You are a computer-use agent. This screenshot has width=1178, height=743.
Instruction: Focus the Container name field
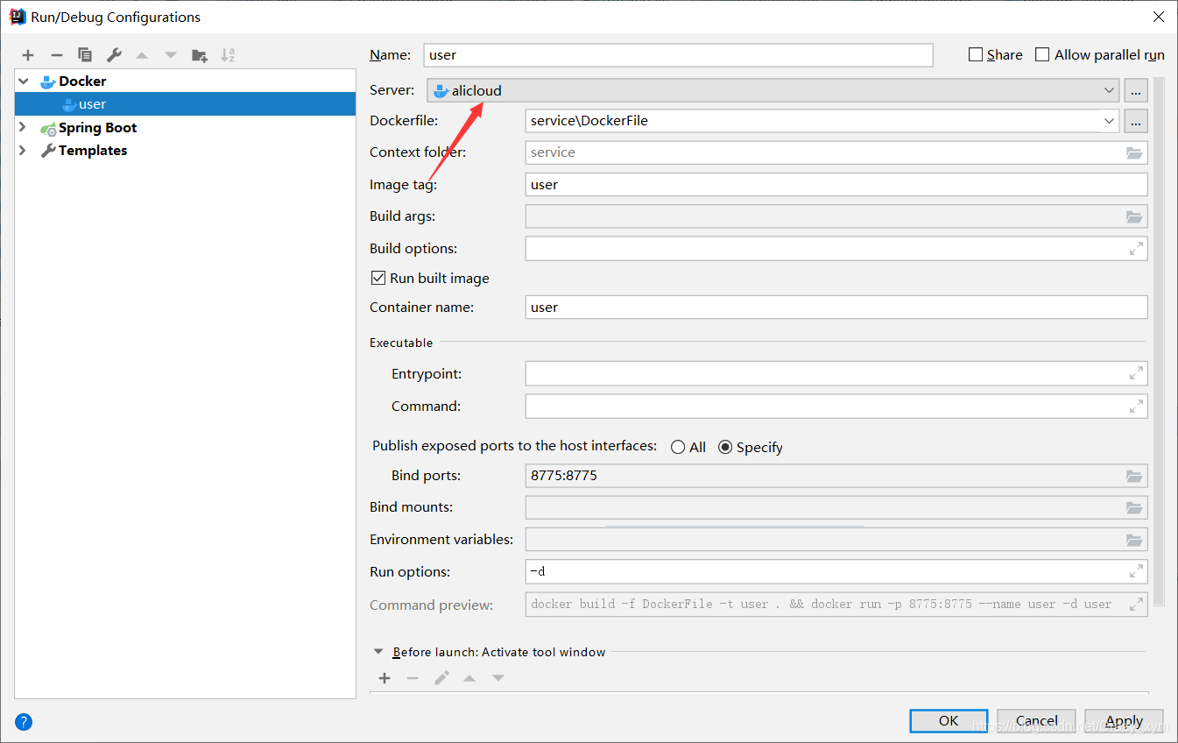click(836, 307)
